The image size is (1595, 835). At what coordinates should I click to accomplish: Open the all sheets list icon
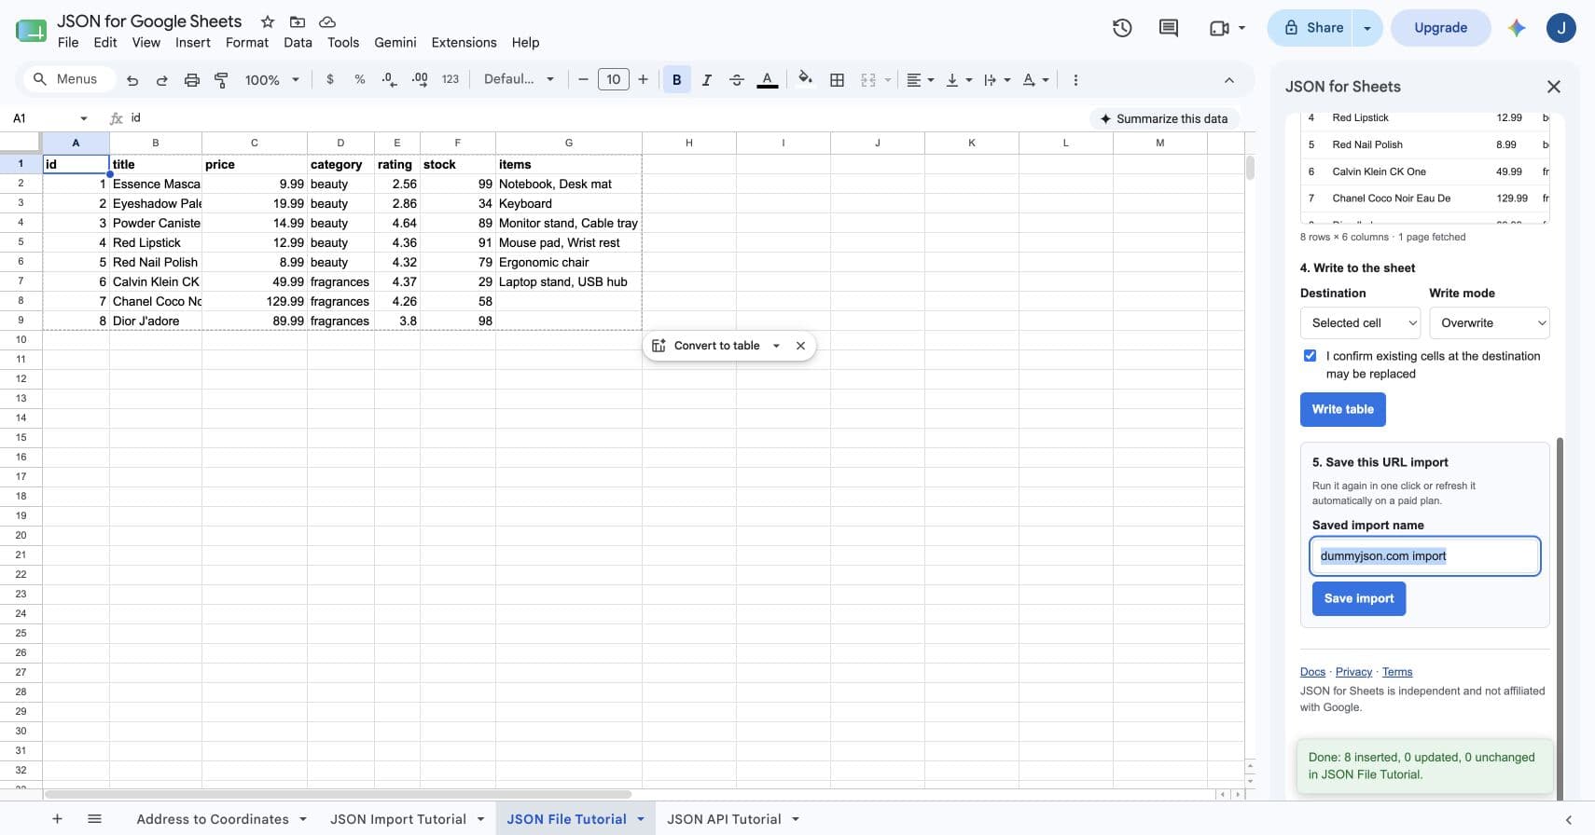pos(94,819)
